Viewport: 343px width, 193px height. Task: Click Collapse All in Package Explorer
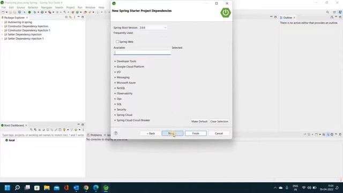(x=66, y=17)
